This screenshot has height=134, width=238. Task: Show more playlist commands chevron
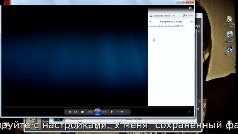174,16
